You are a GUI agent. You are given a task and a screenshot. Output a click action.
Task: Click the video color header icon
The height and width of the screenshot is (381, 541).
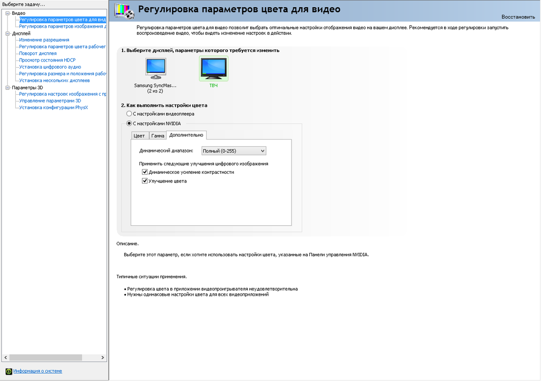click(124, 11)
